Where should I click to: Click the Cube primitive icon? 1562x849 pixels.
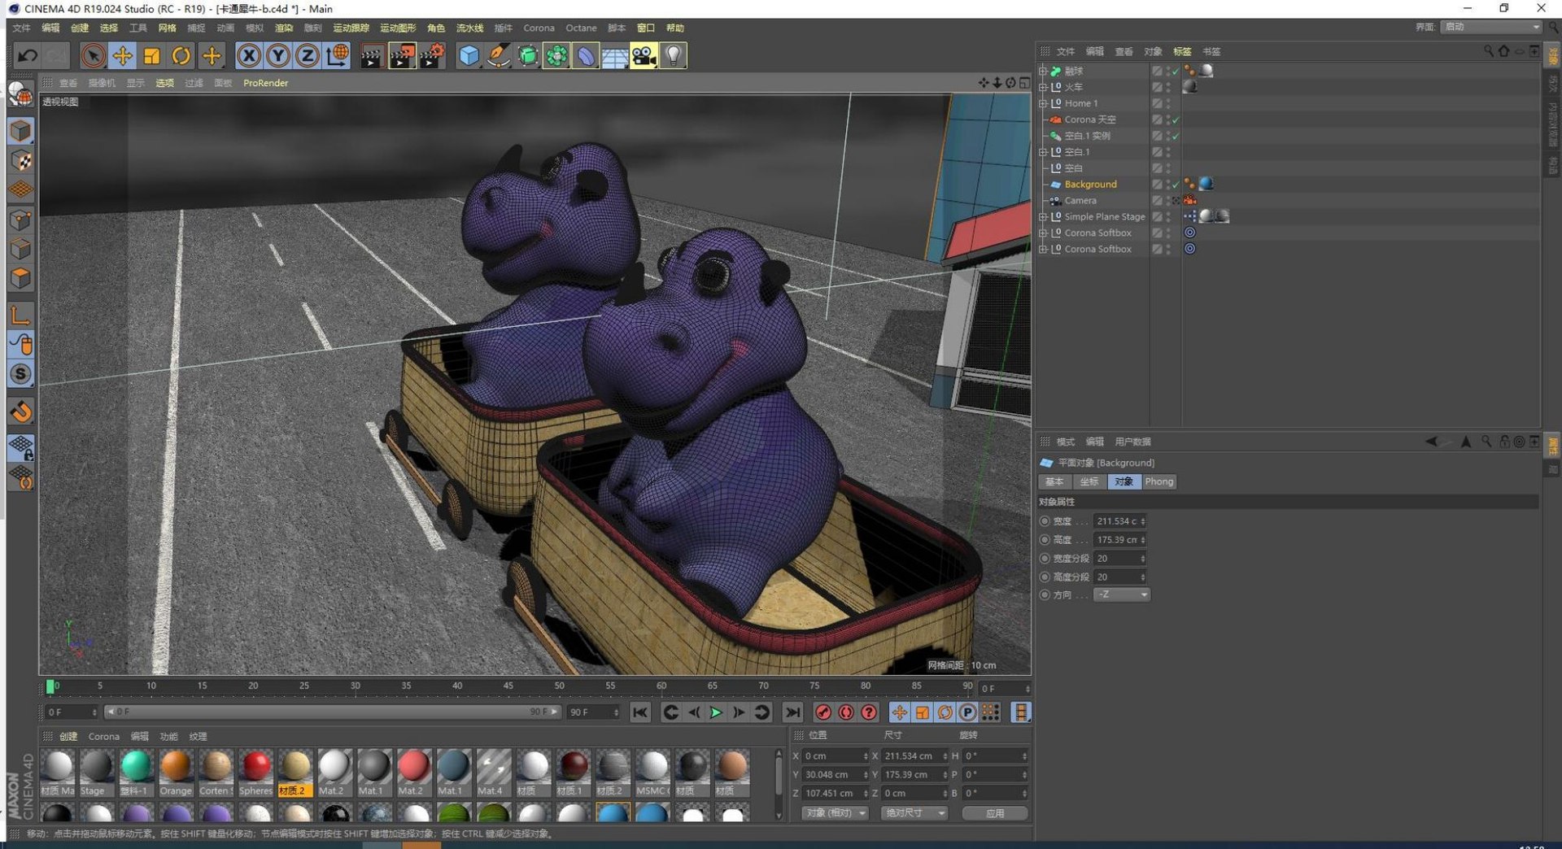pos(469,55)
